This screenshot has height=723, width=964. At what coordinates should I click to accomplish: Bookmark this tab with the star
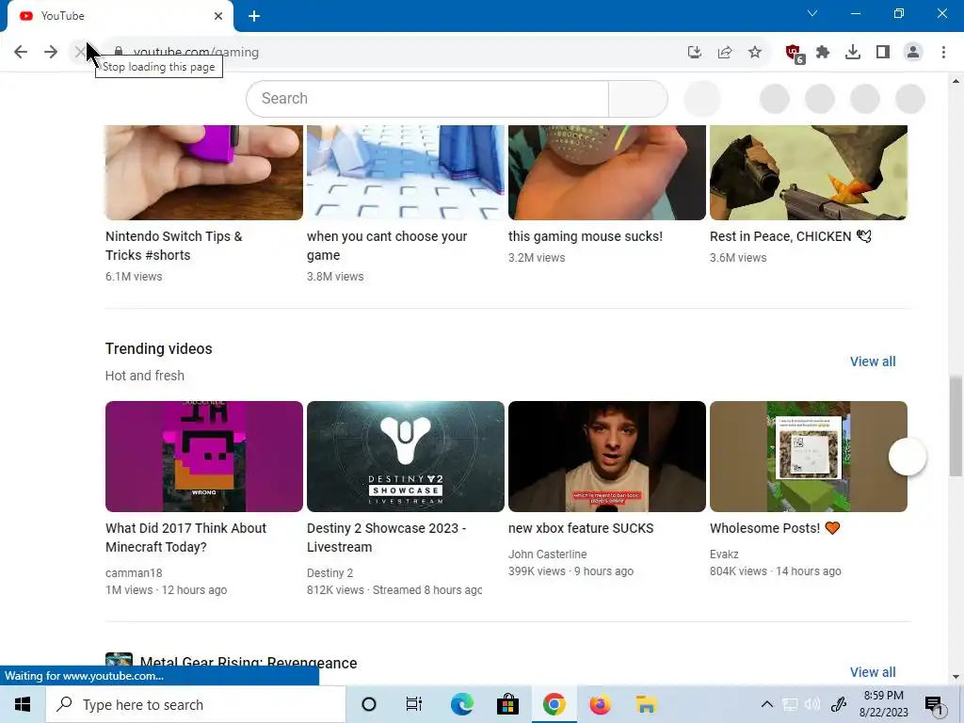point(755,53)
